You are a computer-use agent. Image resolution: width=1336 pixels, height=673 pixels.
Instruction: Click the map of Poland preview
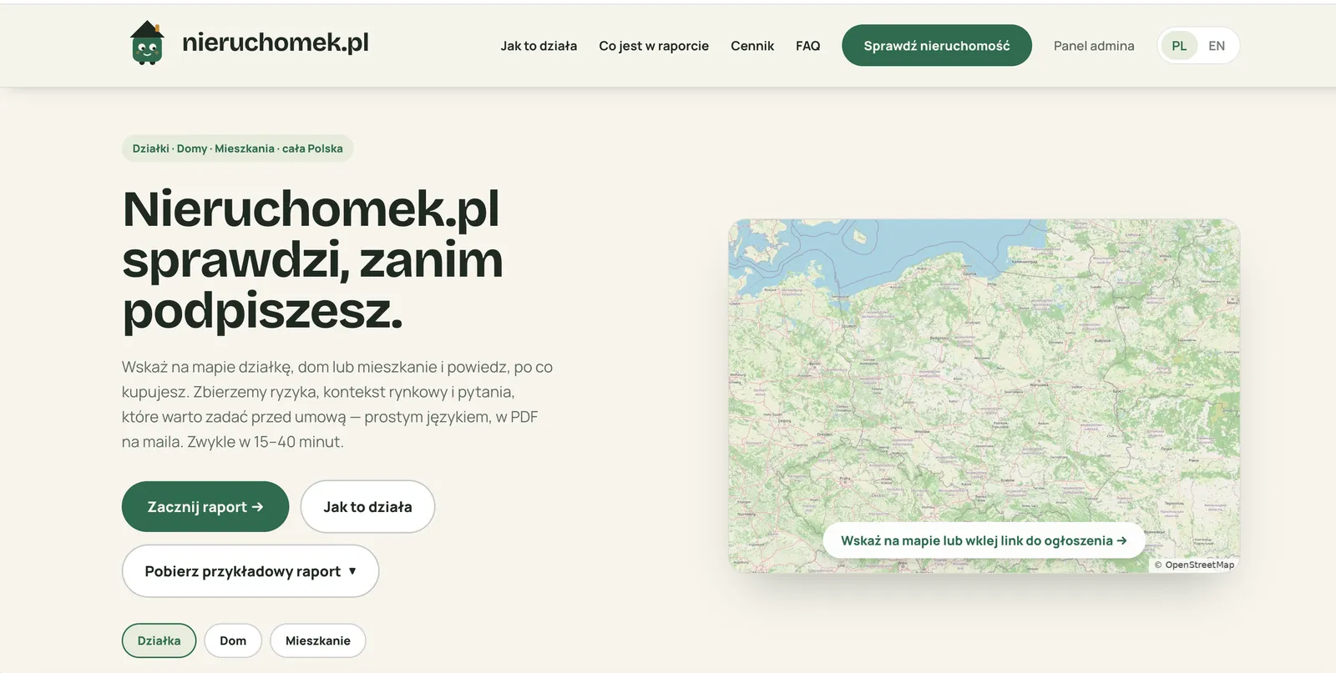pos(984,375)
